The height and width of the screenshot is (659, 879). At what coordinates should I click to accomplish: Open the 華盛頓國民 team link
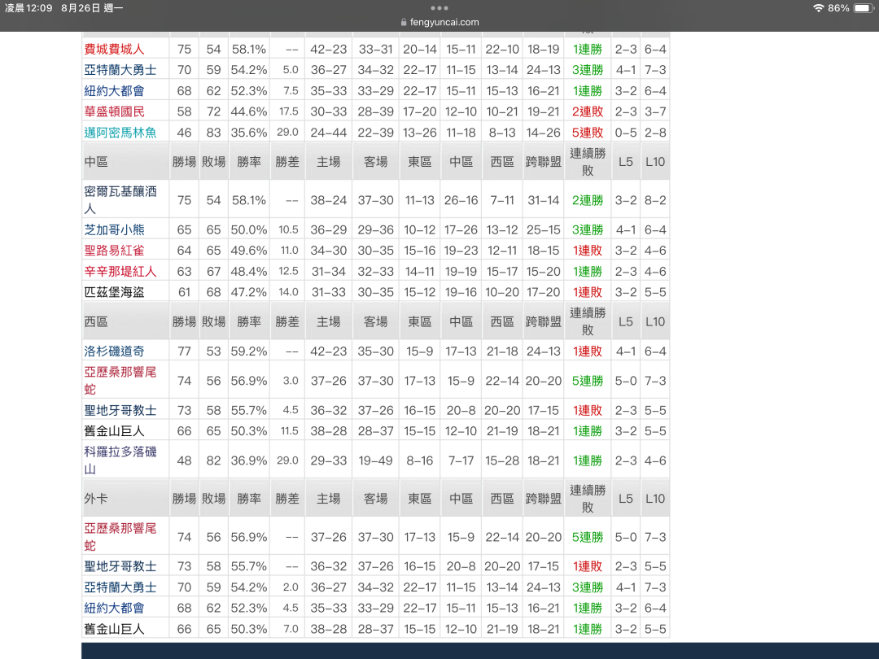pos(115,111)
